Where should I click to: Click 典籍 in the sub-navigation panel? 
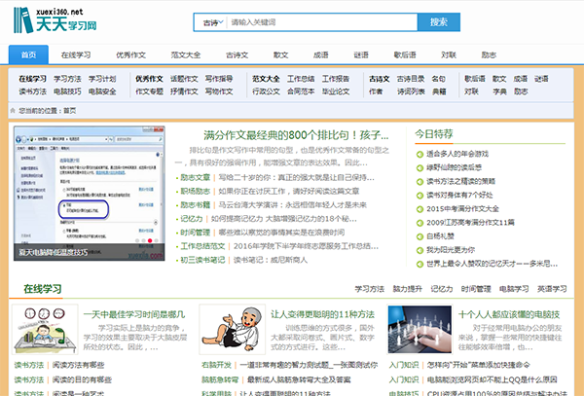coord(439,91)
